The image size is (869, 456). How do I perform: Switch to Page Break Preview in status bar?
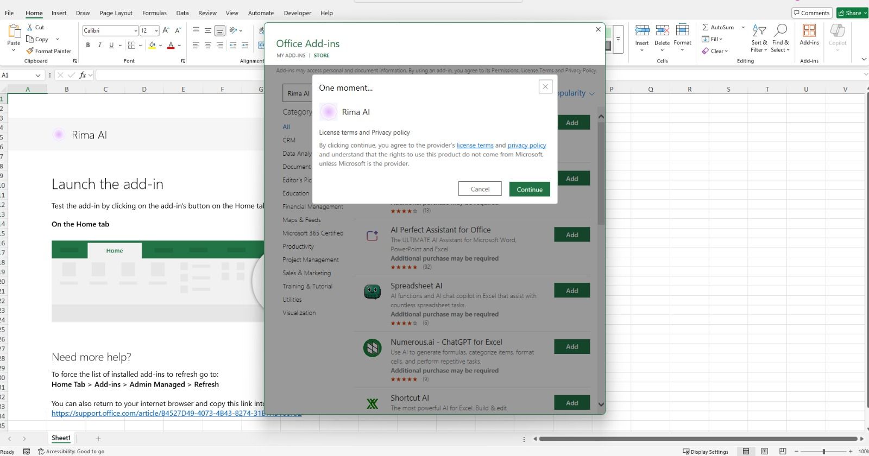(783, 452)
